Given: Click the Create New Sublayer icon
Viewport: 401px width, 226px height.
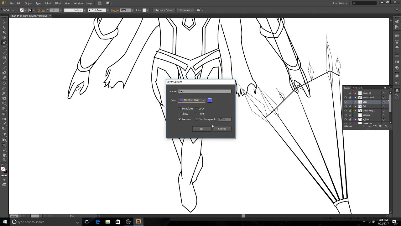Looking at the screenshot, I should [x=375, y=126].
